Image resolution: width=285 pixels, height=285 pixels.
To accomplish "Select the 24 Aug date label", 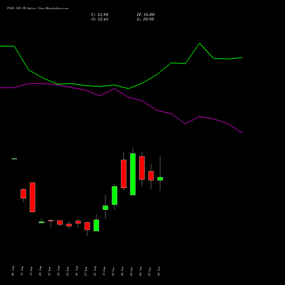I will 58,271.
